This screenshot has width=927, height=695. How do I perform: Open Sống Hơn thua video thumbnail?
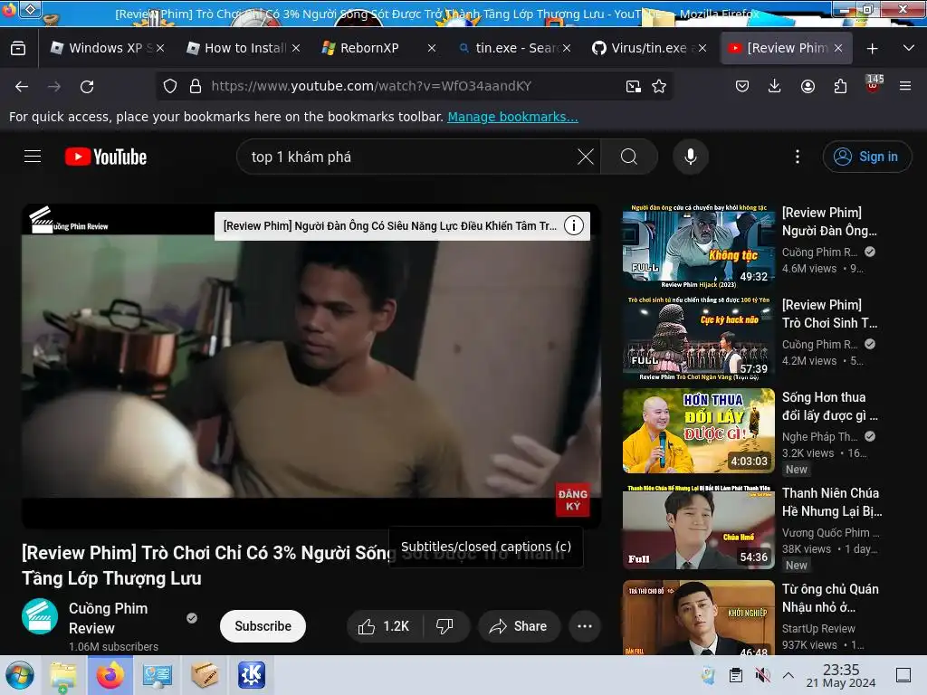click(698, 431)
